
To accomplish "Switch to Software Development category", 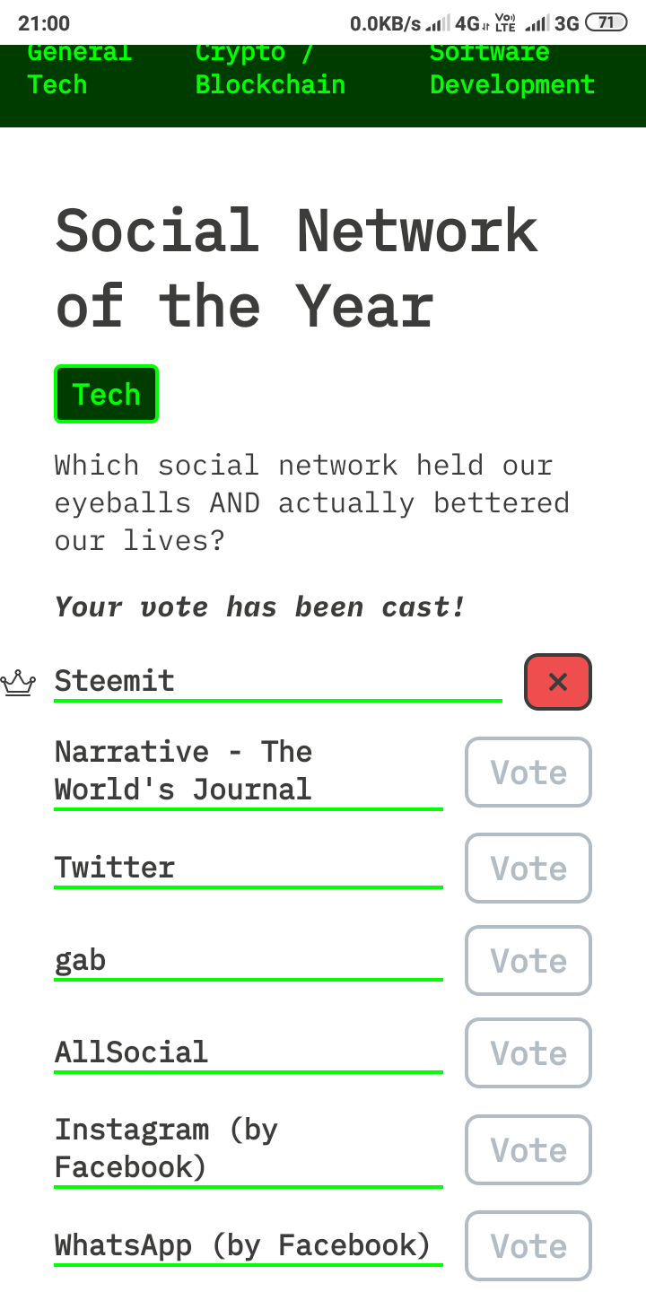I will click(x=512, y=69).
